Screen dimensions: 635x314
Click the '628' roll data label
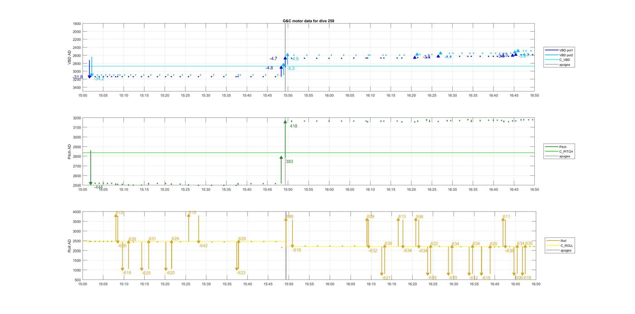(132, 239)
